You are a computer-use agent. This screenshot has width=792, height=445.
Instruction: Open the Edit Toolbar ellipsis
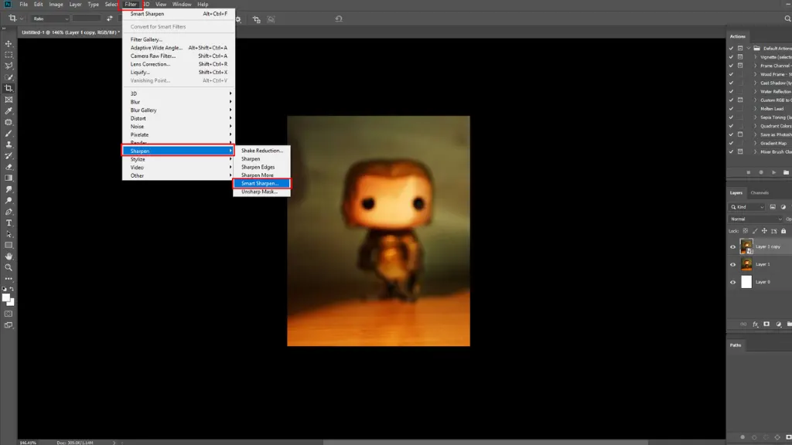(x=9, y=278)
